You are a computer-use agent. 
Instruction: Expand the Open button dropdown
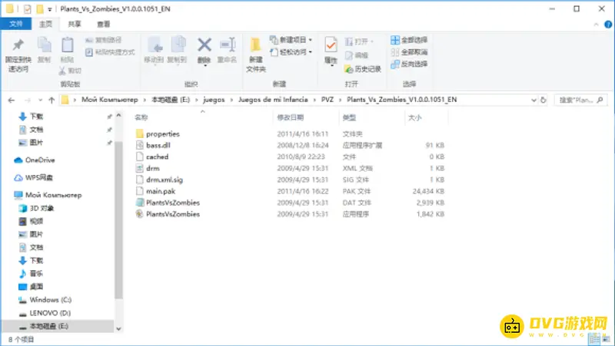tap(372, 41)
